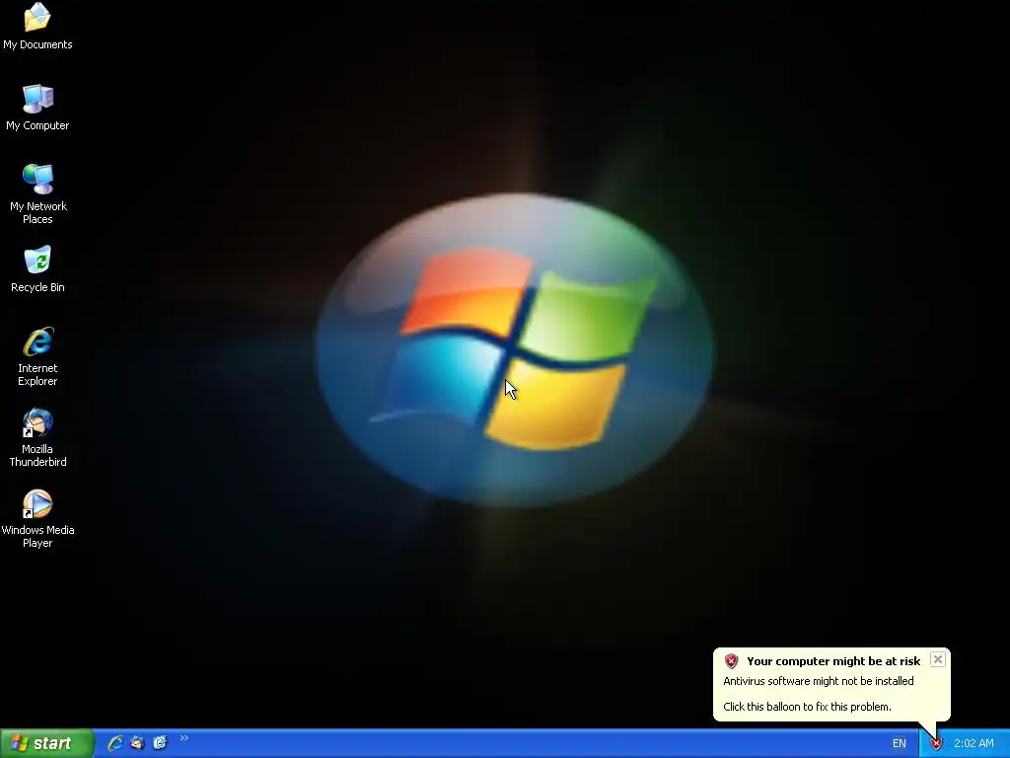
Task: Select Mozilla Thunderbird desktop shortcut
Action: pos(37,437)
